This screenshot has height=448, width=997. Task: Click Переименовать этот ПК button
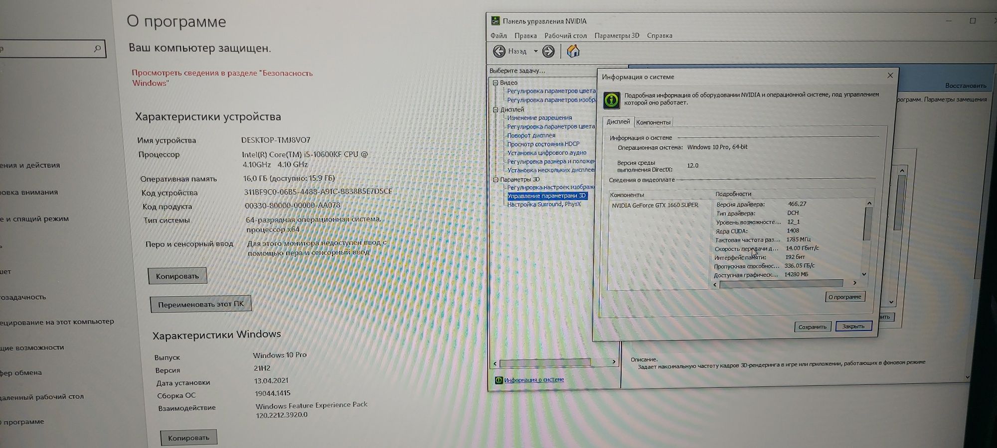click(201, 304)
